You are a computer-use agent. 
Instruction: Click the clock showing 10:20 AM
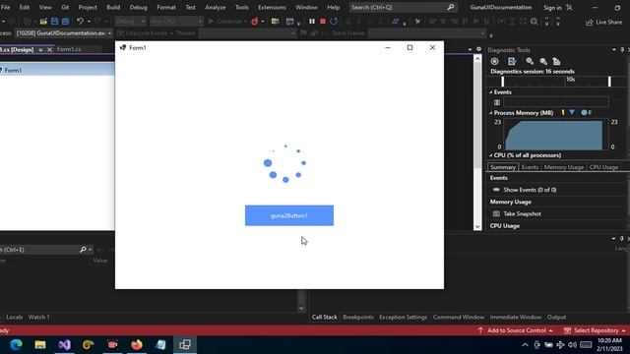[x=609, y=341]
